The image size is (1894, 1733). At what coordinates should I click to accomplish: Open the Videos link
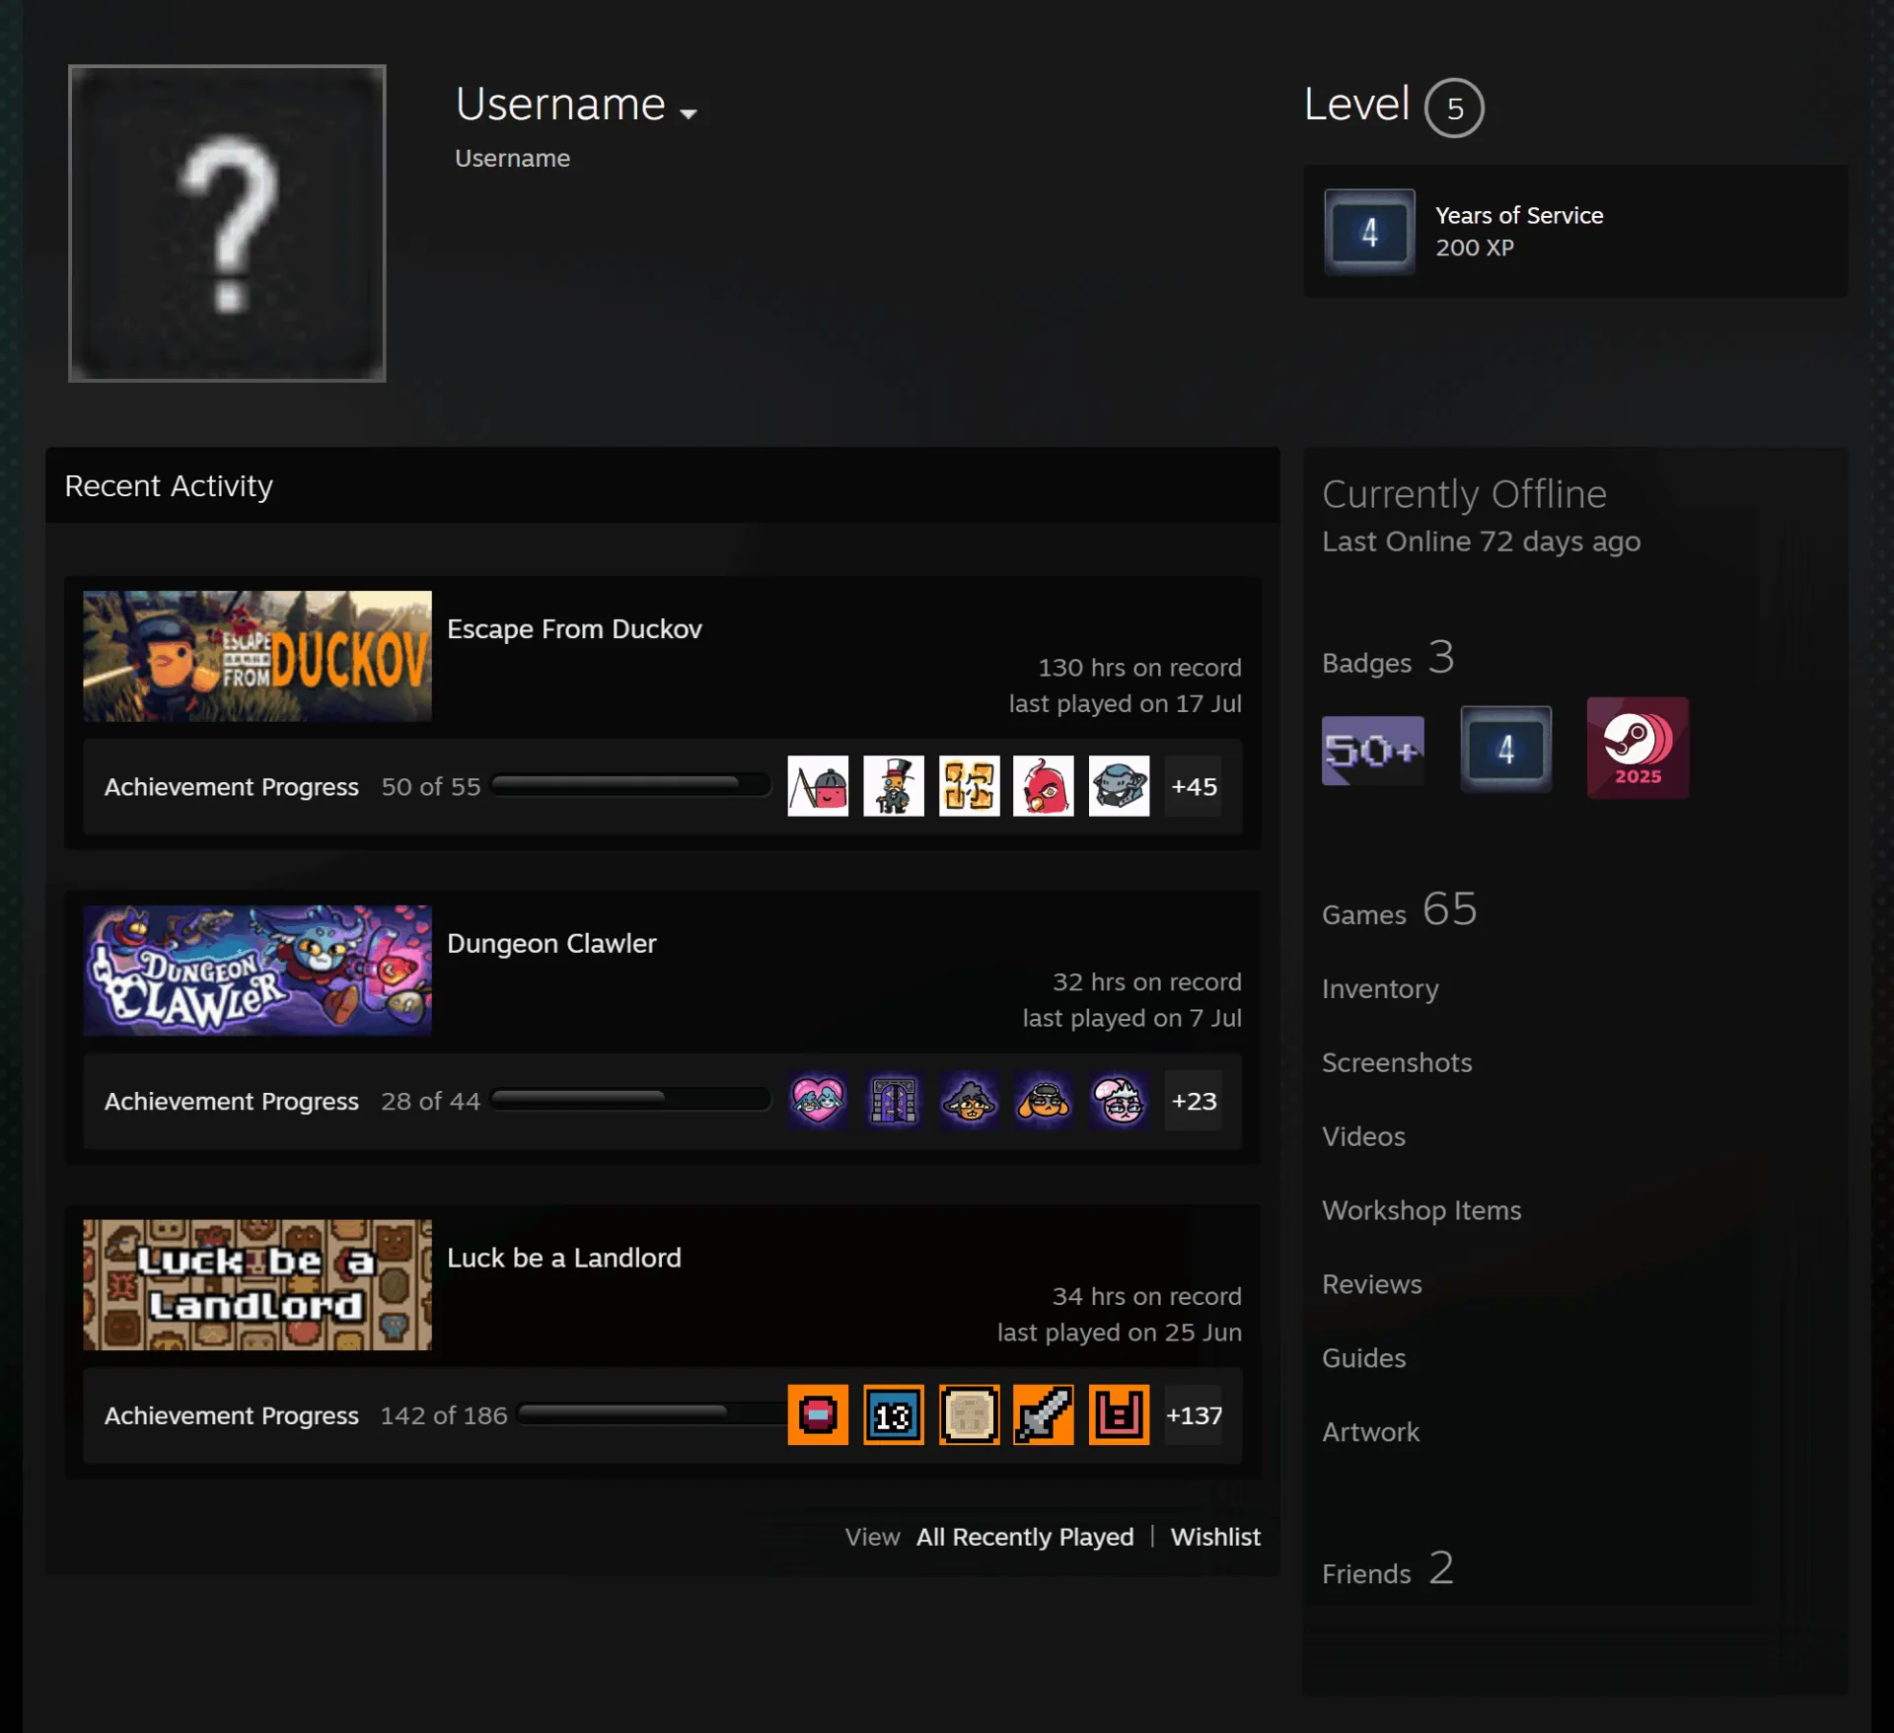(1364, 1136)
